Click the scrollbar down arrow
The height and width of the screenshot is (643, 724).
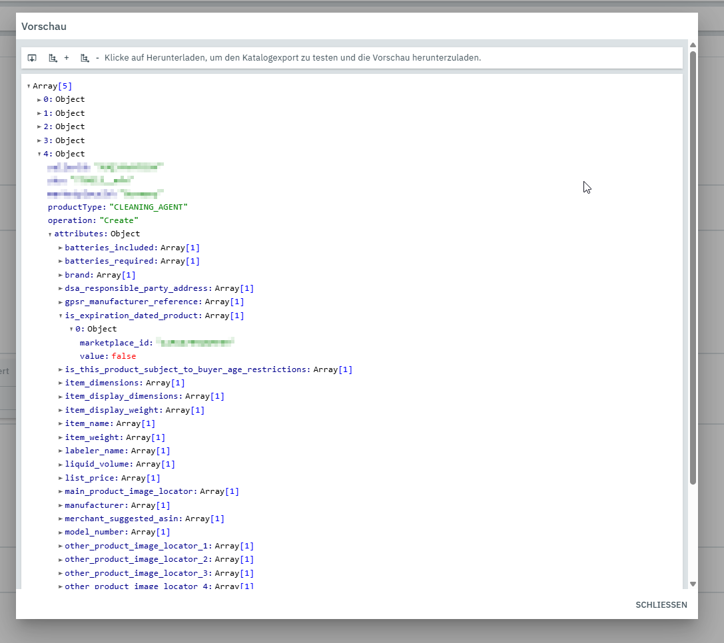click(x=693, y=584)
